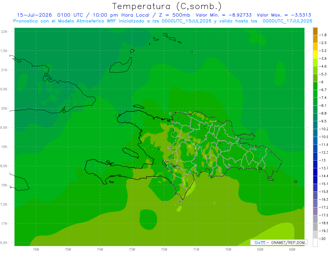Click the "68W" longitude label
The width and height of the screenshot is (328, 253).
pos(292,249)
